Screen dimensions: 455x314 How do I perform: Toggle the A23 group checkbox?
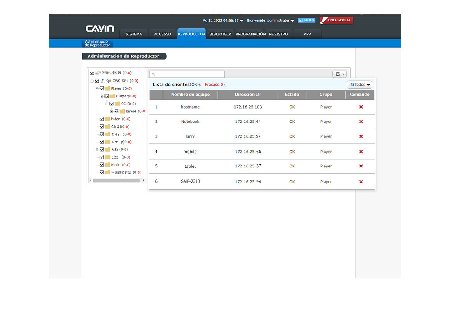click(102, 150)
